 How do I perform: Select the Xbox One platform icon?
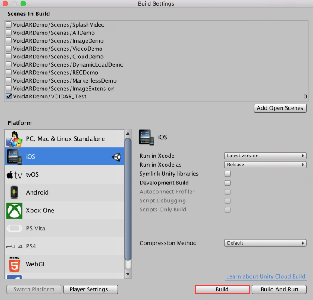click(15, 211)
